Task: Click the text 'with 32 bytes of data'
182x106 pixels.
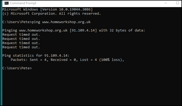Action: coord(121,30)
